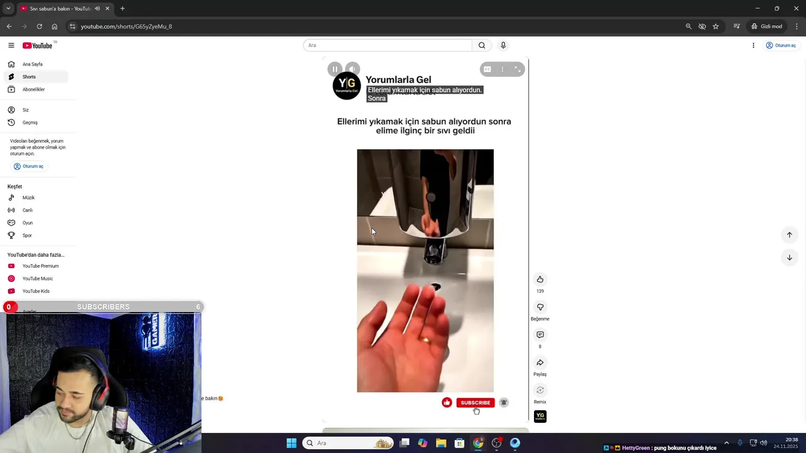Click the site info icon in address bar

coord(72,26)
